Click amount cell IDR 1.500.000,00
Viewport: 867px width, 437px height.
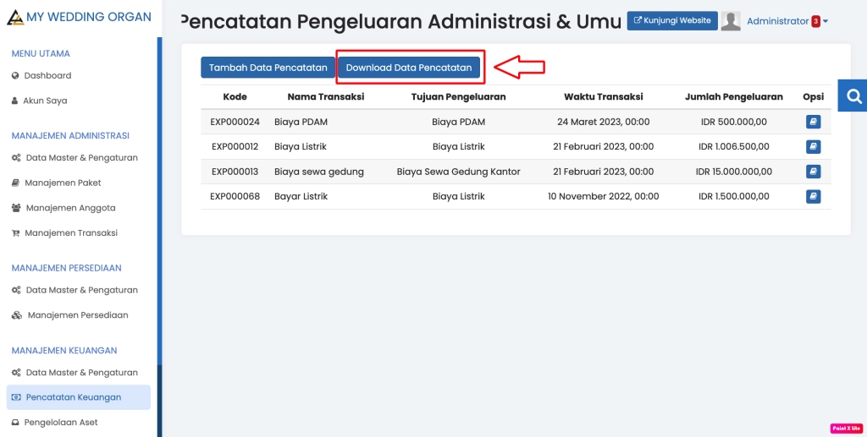click(734, 196)
